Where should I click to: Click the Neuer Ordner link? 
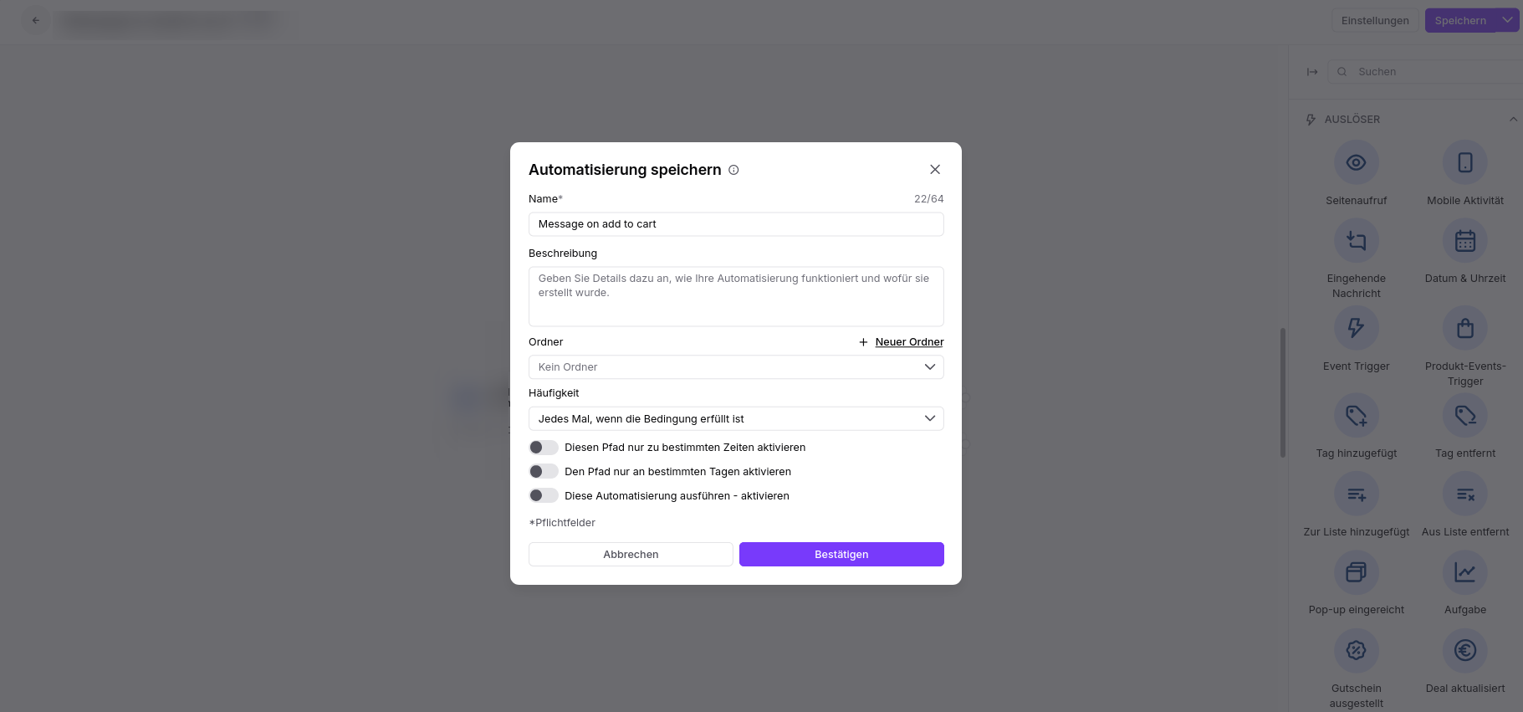909,342
